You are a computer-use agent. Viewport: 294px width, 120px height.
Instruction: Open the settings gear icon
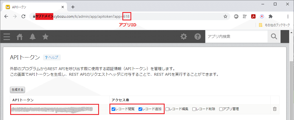pos(183,37)
